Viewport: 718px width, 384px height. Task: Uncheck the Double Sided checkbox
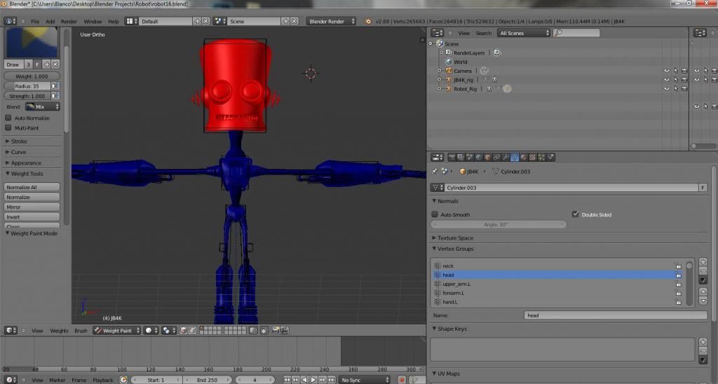point(576,214)
